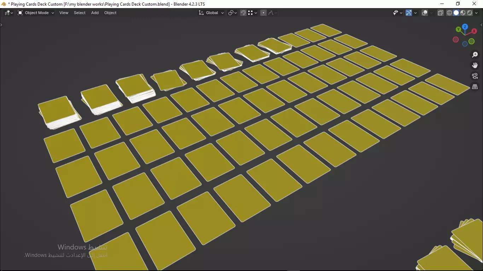Image resolution: width=483 pixels, height=271 pixels.
Task: Click the Y axis on navigation gizmo
Action: (459, 29)
